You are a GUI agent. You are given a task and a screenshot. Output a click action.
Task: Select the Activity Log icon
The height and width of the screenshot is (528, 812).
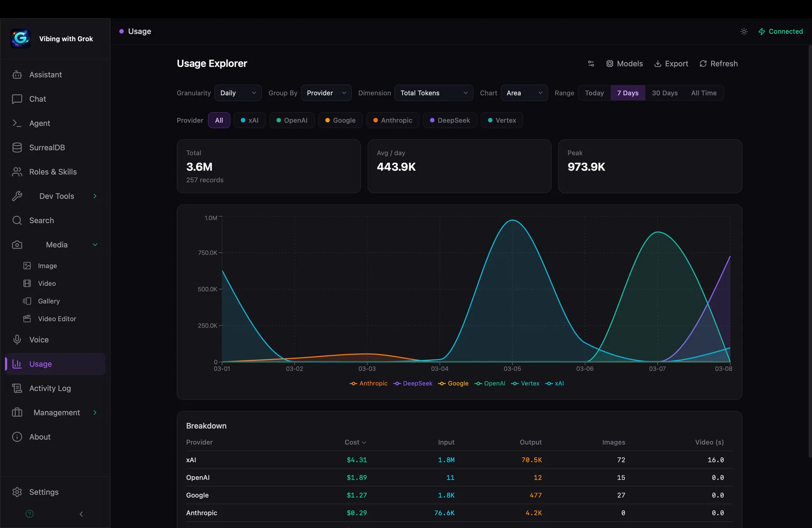pos(17,388)
